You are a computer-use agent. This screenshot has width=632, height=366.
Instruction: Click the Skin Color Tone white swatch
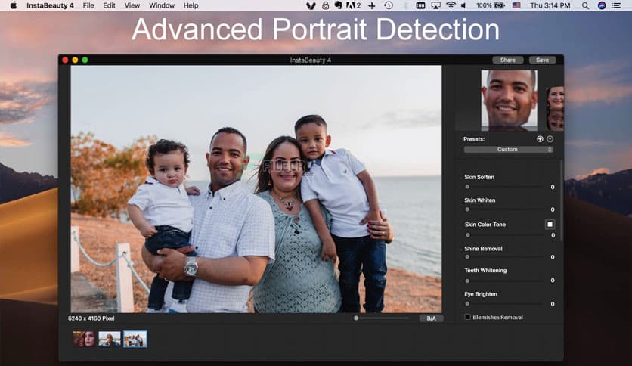550,225
